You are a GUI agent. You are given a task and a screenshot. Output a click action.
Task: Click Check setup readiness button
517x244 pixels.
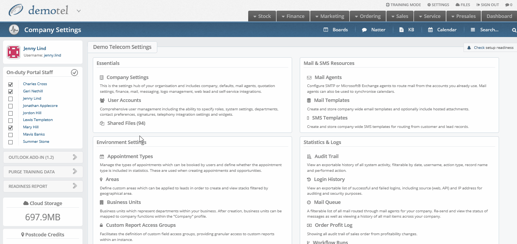[490, 48]
